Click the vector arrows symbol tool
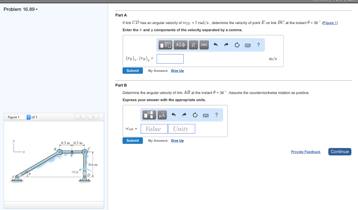 (x=193, y=45)
